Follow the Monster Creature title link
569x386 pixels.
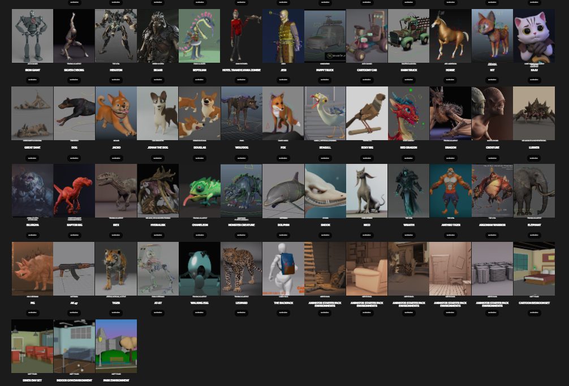[242, 225]
